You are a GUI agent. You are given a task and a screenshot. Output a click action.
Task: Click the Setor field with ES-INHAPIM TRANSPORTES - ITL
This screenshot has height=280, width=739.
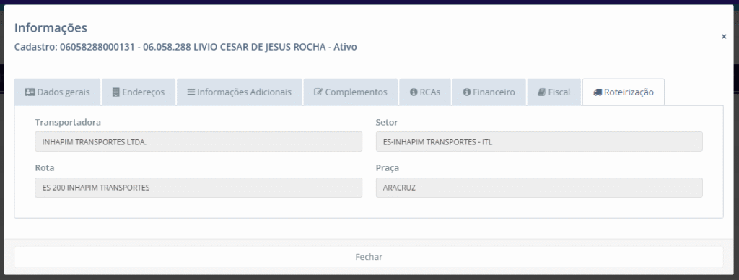539,141
